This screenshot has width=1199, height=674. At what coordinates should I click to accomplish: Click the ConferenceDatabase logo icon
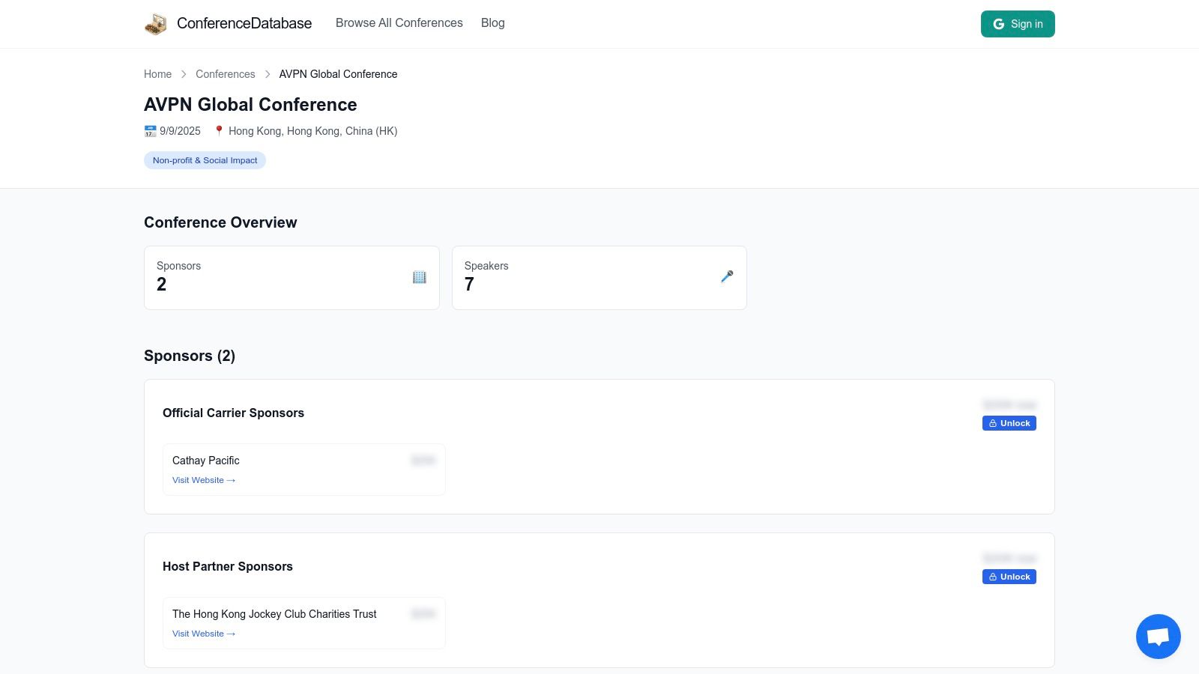point(156,24)
